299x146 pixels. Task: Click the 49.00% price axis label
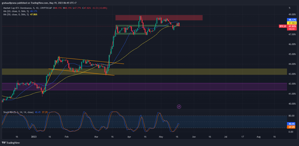[292, 14]
